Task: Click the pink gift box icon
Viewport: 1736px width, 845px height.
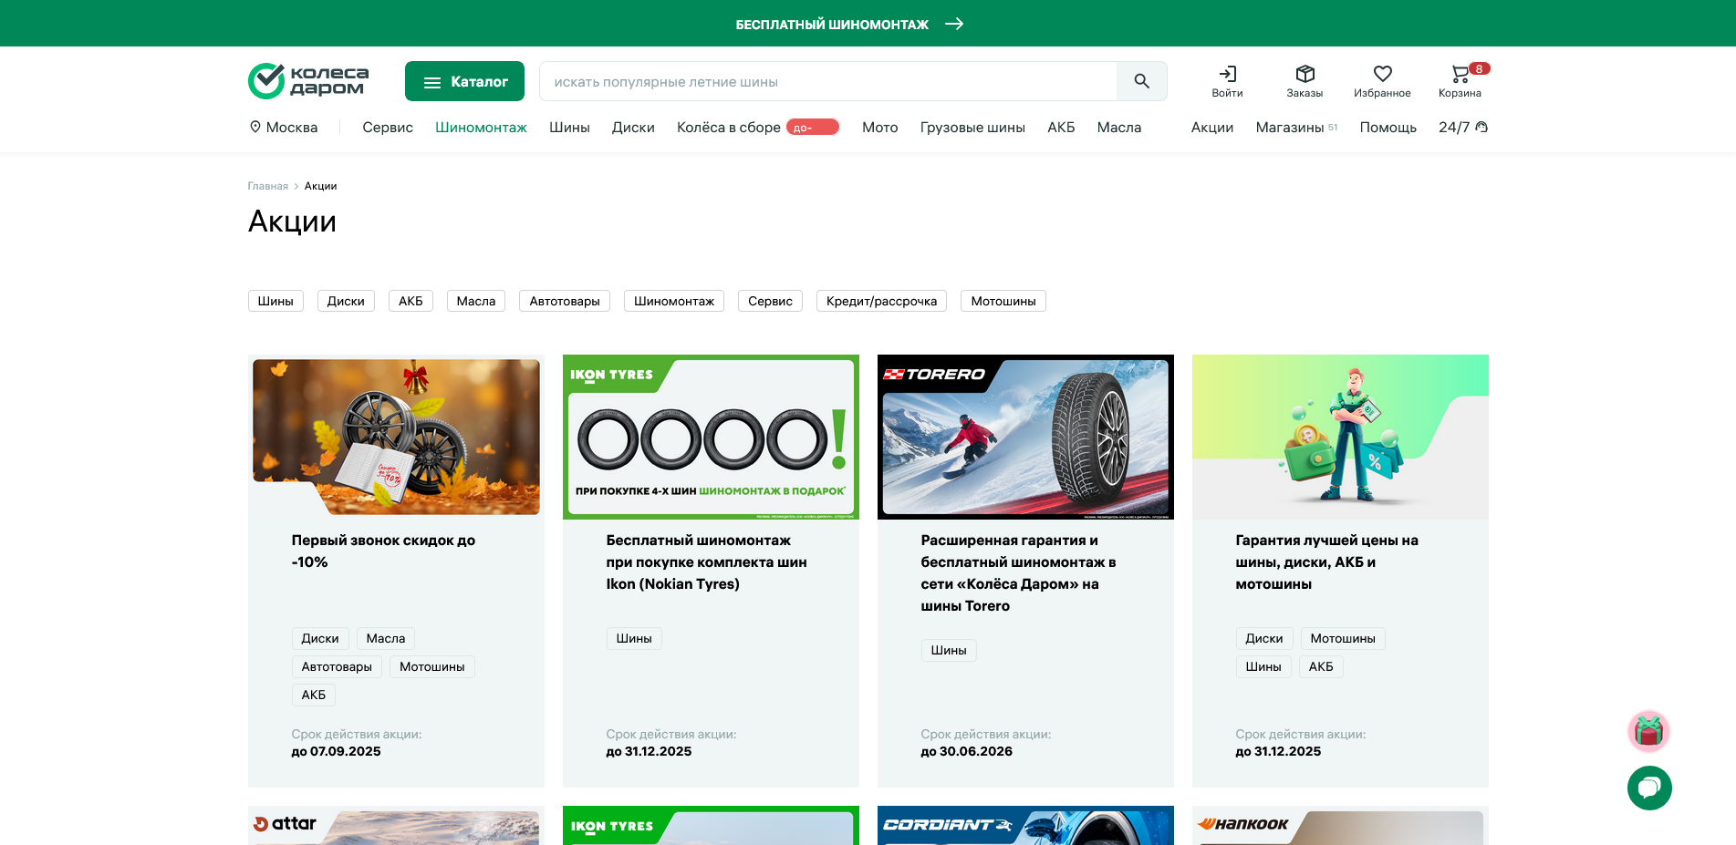Action: 1648,731
